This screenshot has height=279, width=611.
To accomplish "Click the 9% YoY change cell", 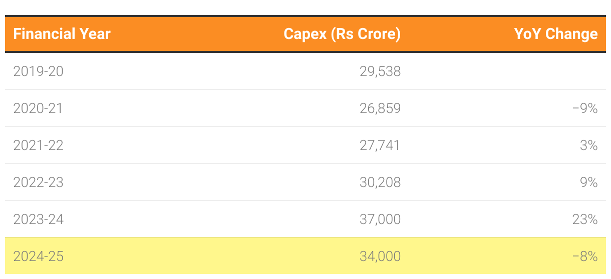I will [x=589, y=182].
